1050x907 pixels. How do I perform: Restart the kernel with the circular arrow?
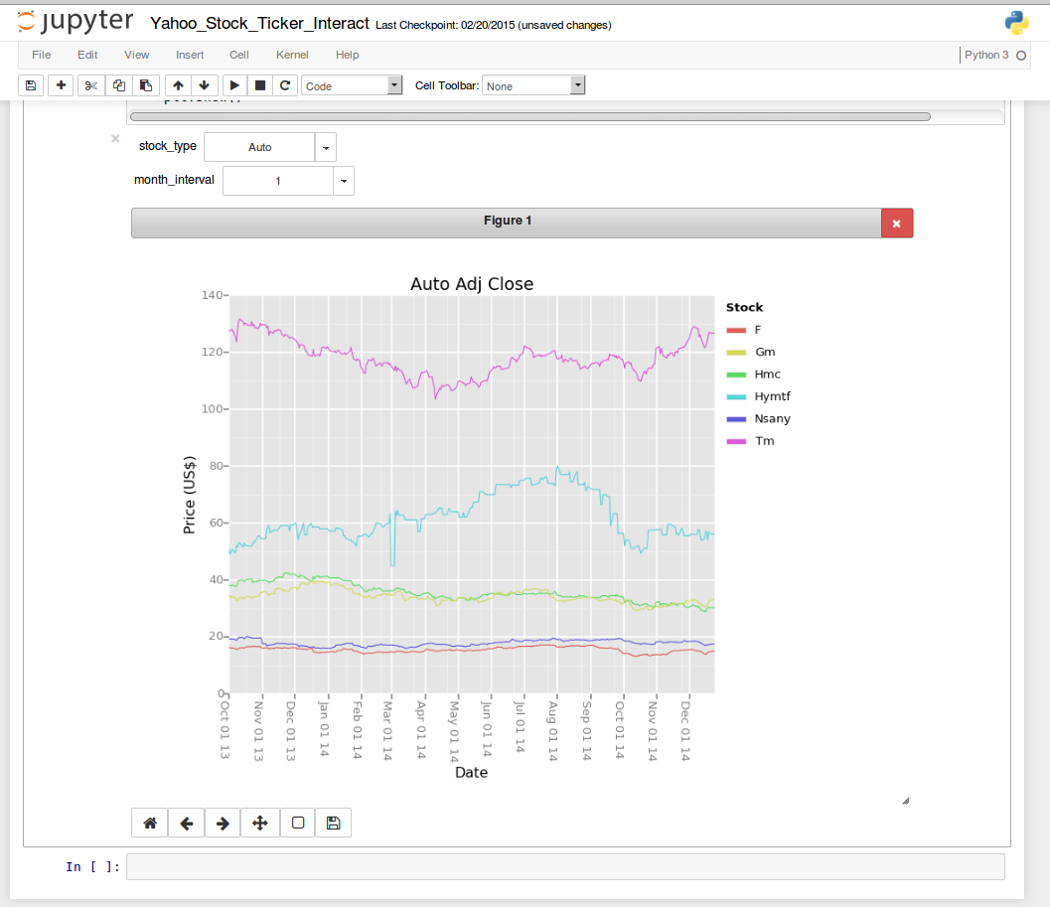[285, 85]
